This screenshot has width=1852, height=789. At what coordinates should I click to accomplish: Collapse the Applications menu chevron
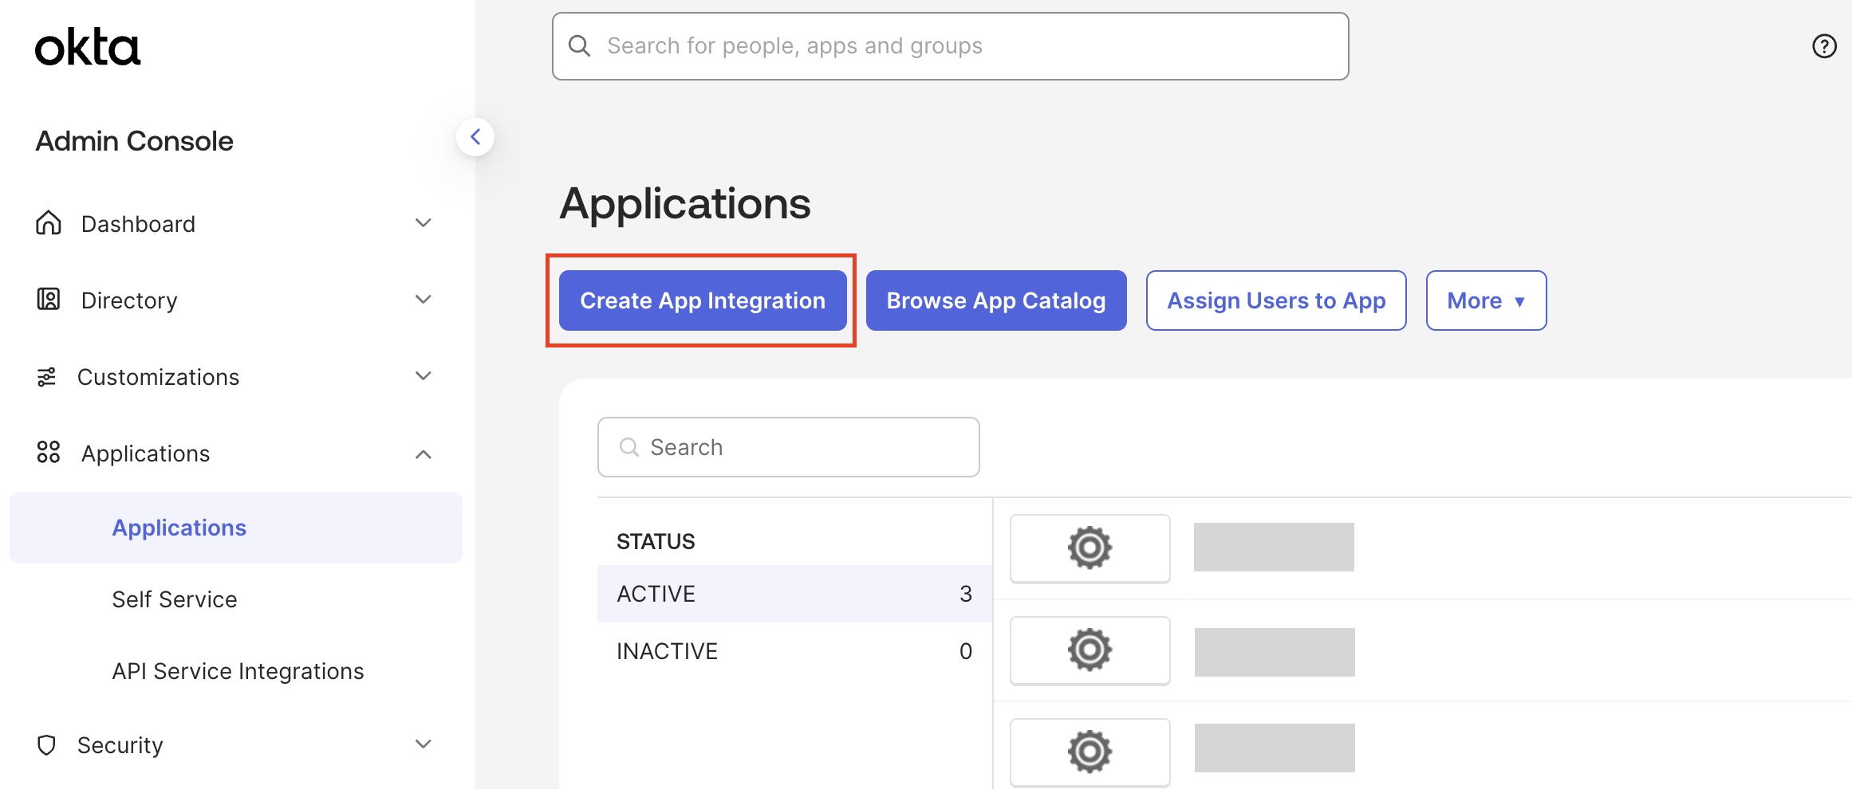point(424,454)
